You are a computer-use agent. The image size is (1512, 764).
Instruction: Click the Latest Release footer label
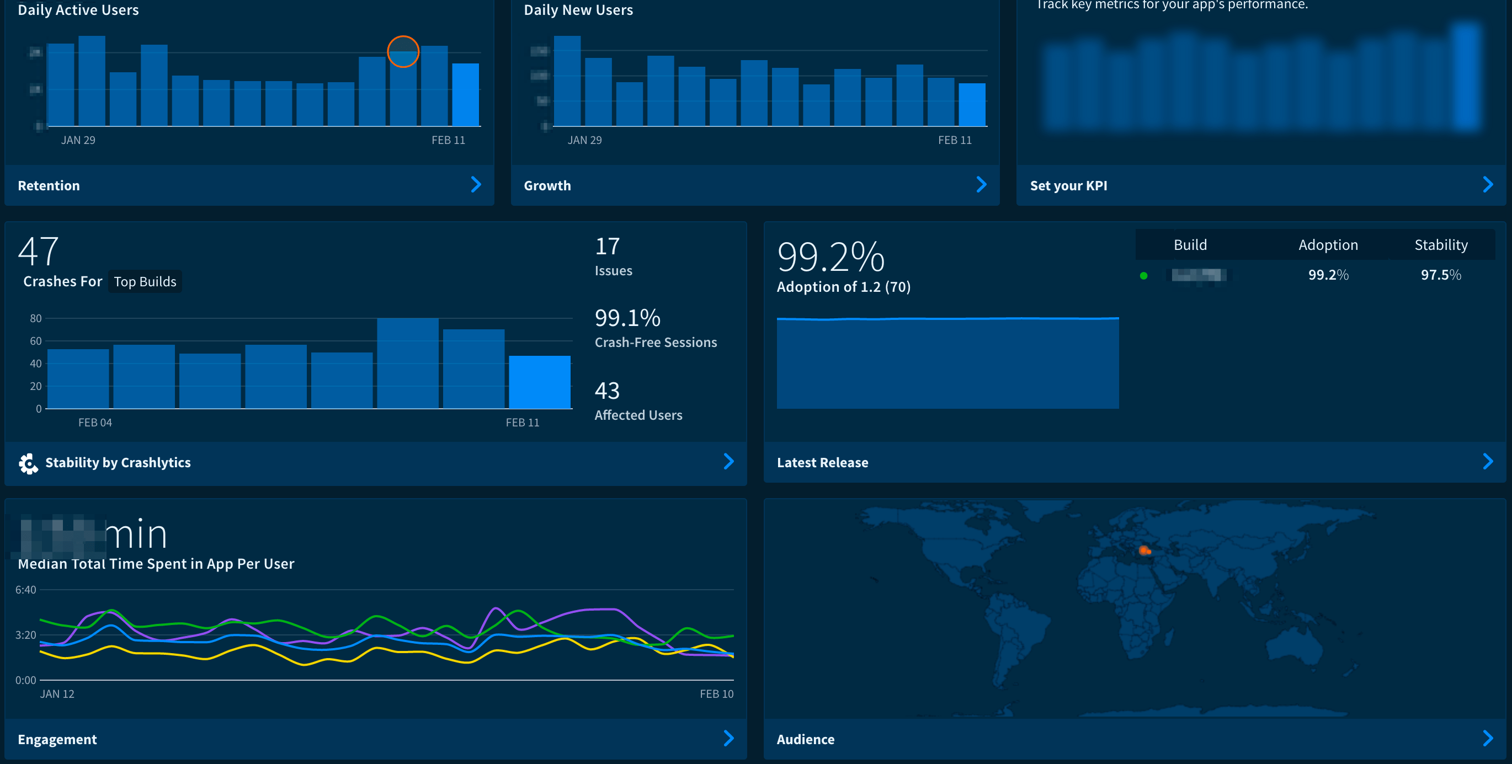[x=822, y=463]
